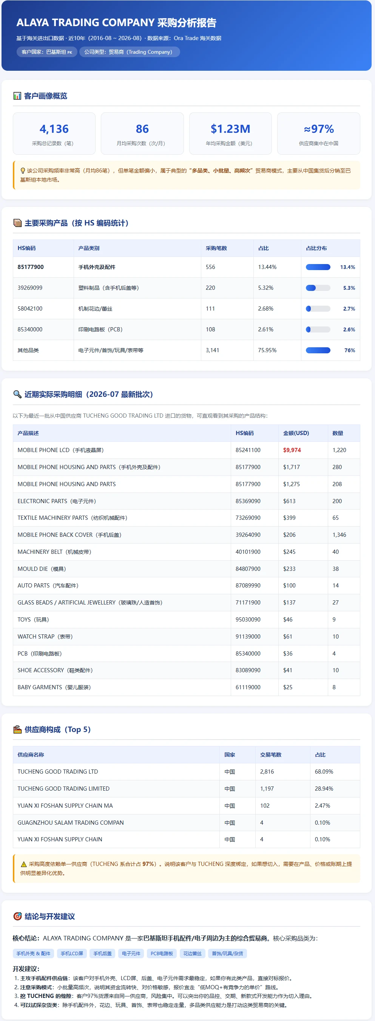Viewport: 375px width, 1021px height.
Task: Click the YUAN XI FOSHAN SUPPLY CHAIN MA row
Action: pyautogui.click(x=186, y=806)
